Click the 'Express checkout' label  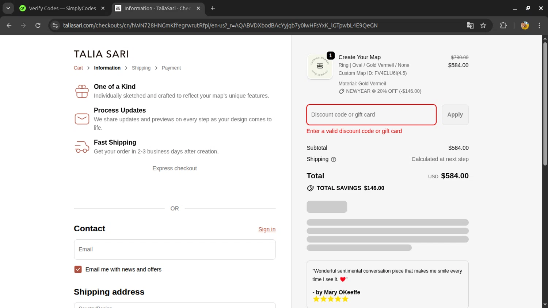pyautogui.click(x=175, y=168)
